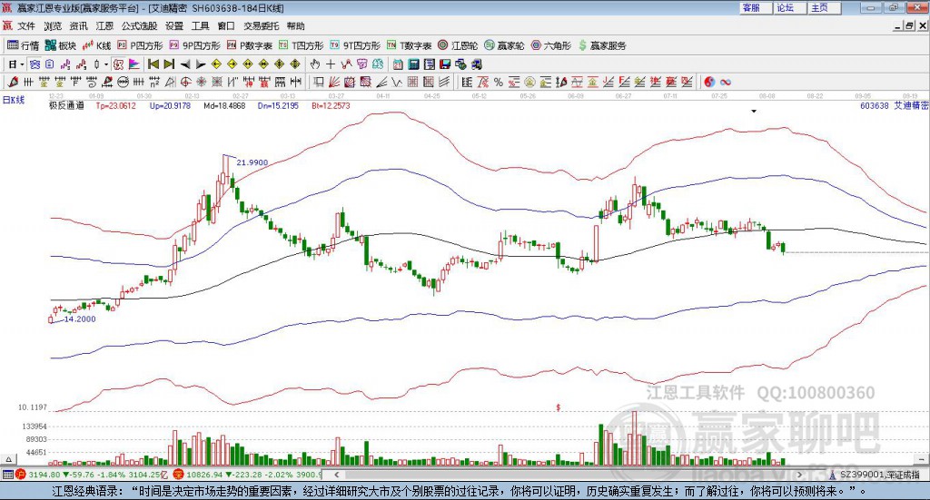Click the 论坛 button in title bar
The image size is (930, 500).
click(x=789, y=7)
